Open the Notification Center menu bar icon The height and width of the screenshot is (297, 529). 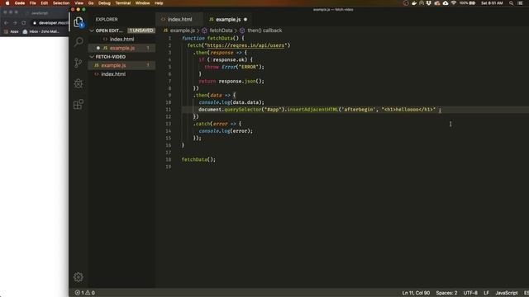pos(520,3)
